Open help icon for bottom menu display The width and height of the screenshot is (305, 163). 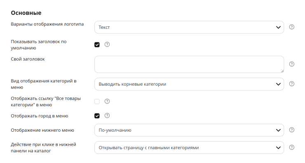coord(291,130)
